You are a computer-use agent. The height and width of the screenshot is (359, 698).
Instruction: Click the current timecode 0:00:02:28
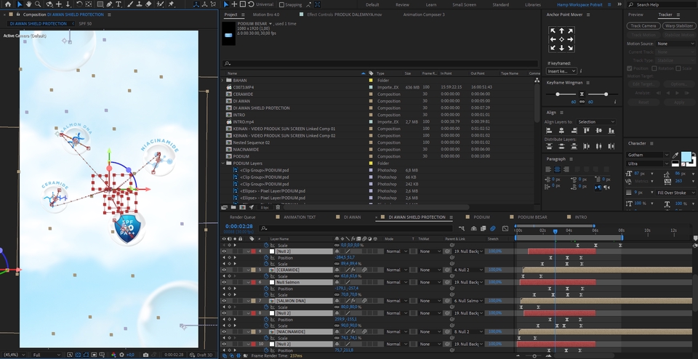tap(239, 227)
